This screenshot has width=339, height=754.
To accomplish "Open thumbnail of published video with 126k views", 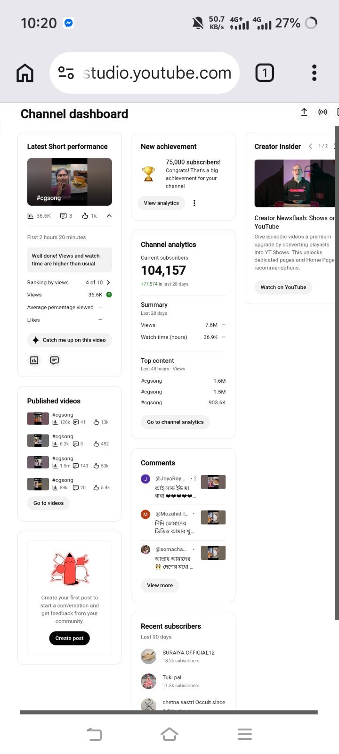I will click(x=38, y=418).
